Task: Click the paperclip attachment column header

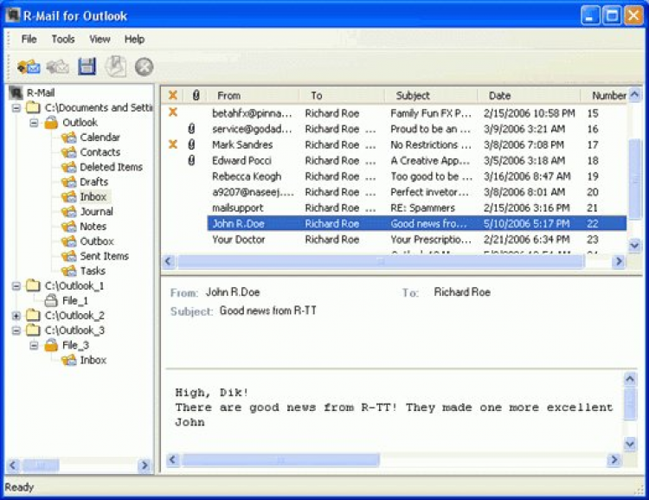Action: pyautogui.click(x=196, y=95)
